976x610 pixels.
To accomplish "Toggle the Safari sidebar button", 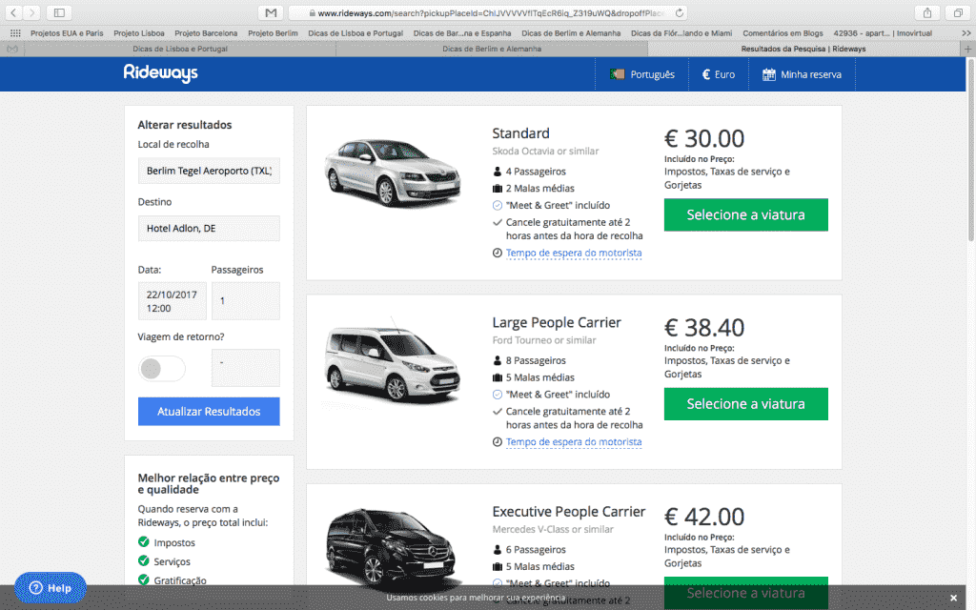I will tap(59, 12).
